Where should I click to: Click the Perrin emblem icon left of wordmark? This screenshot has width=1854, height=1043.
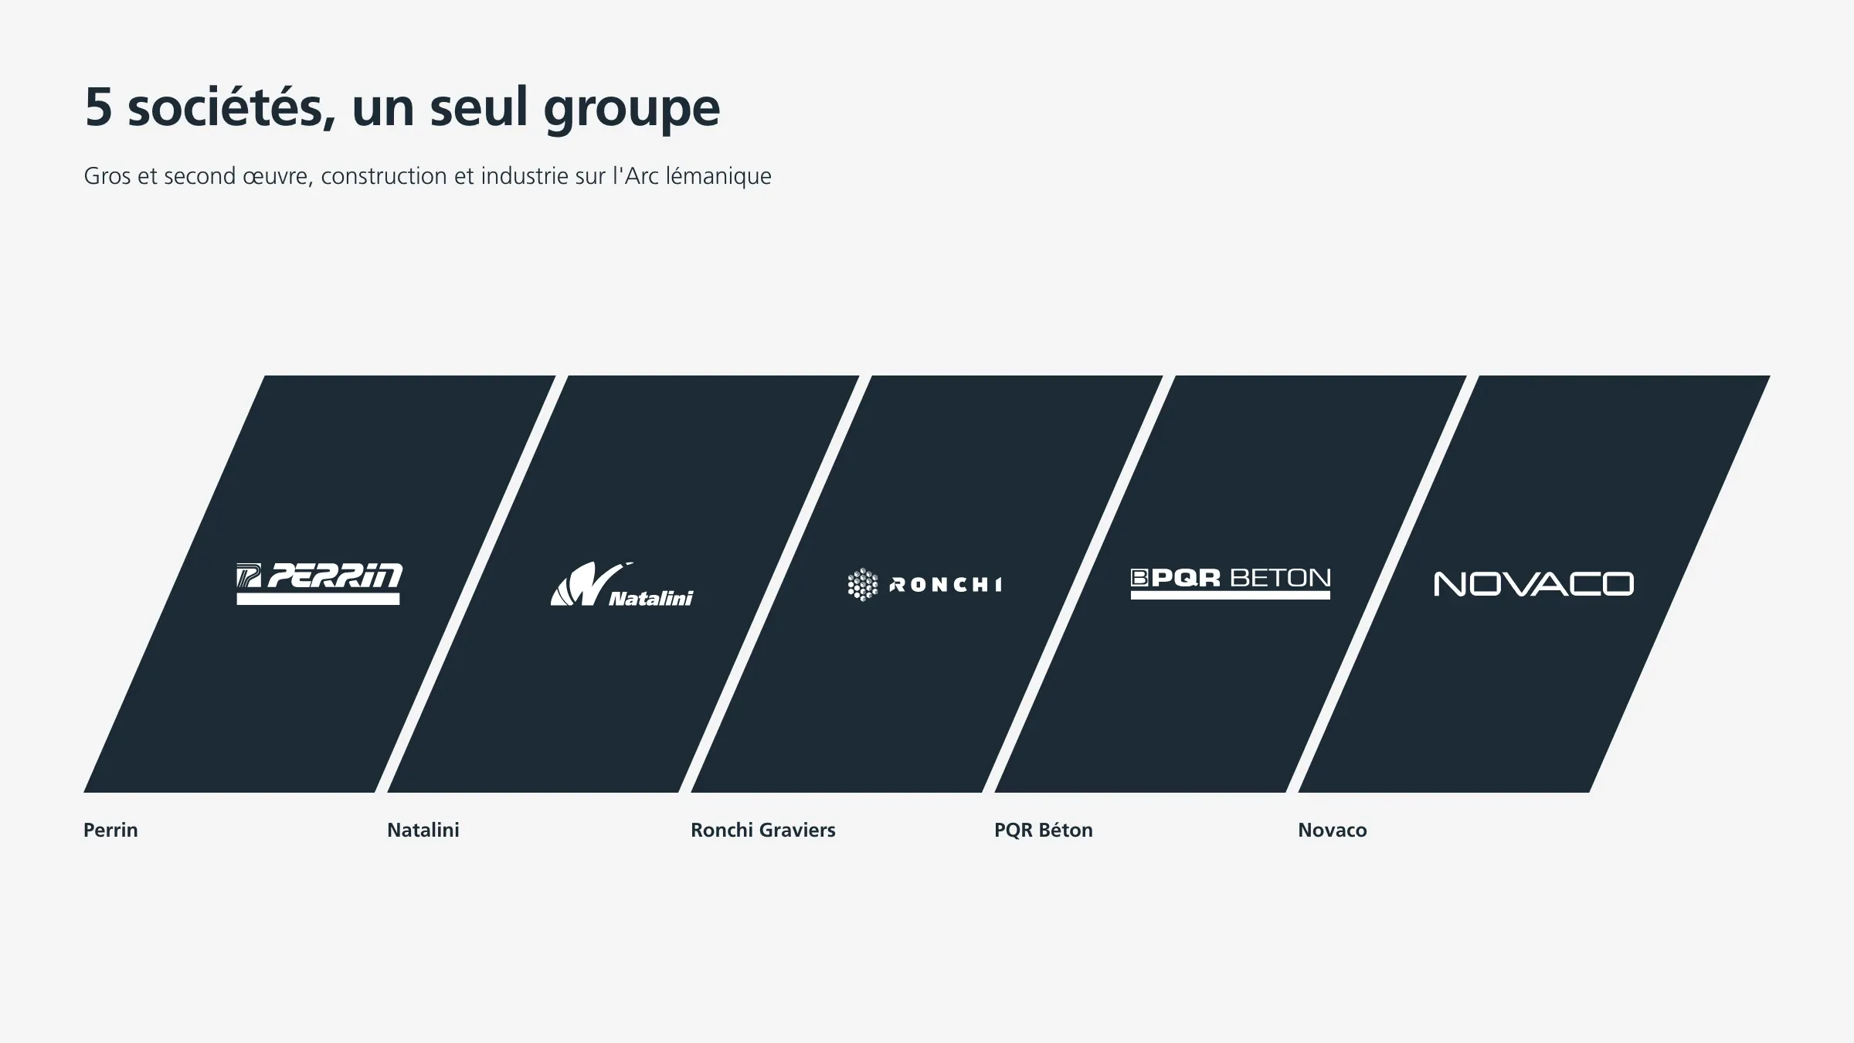[x=249, y=576]
